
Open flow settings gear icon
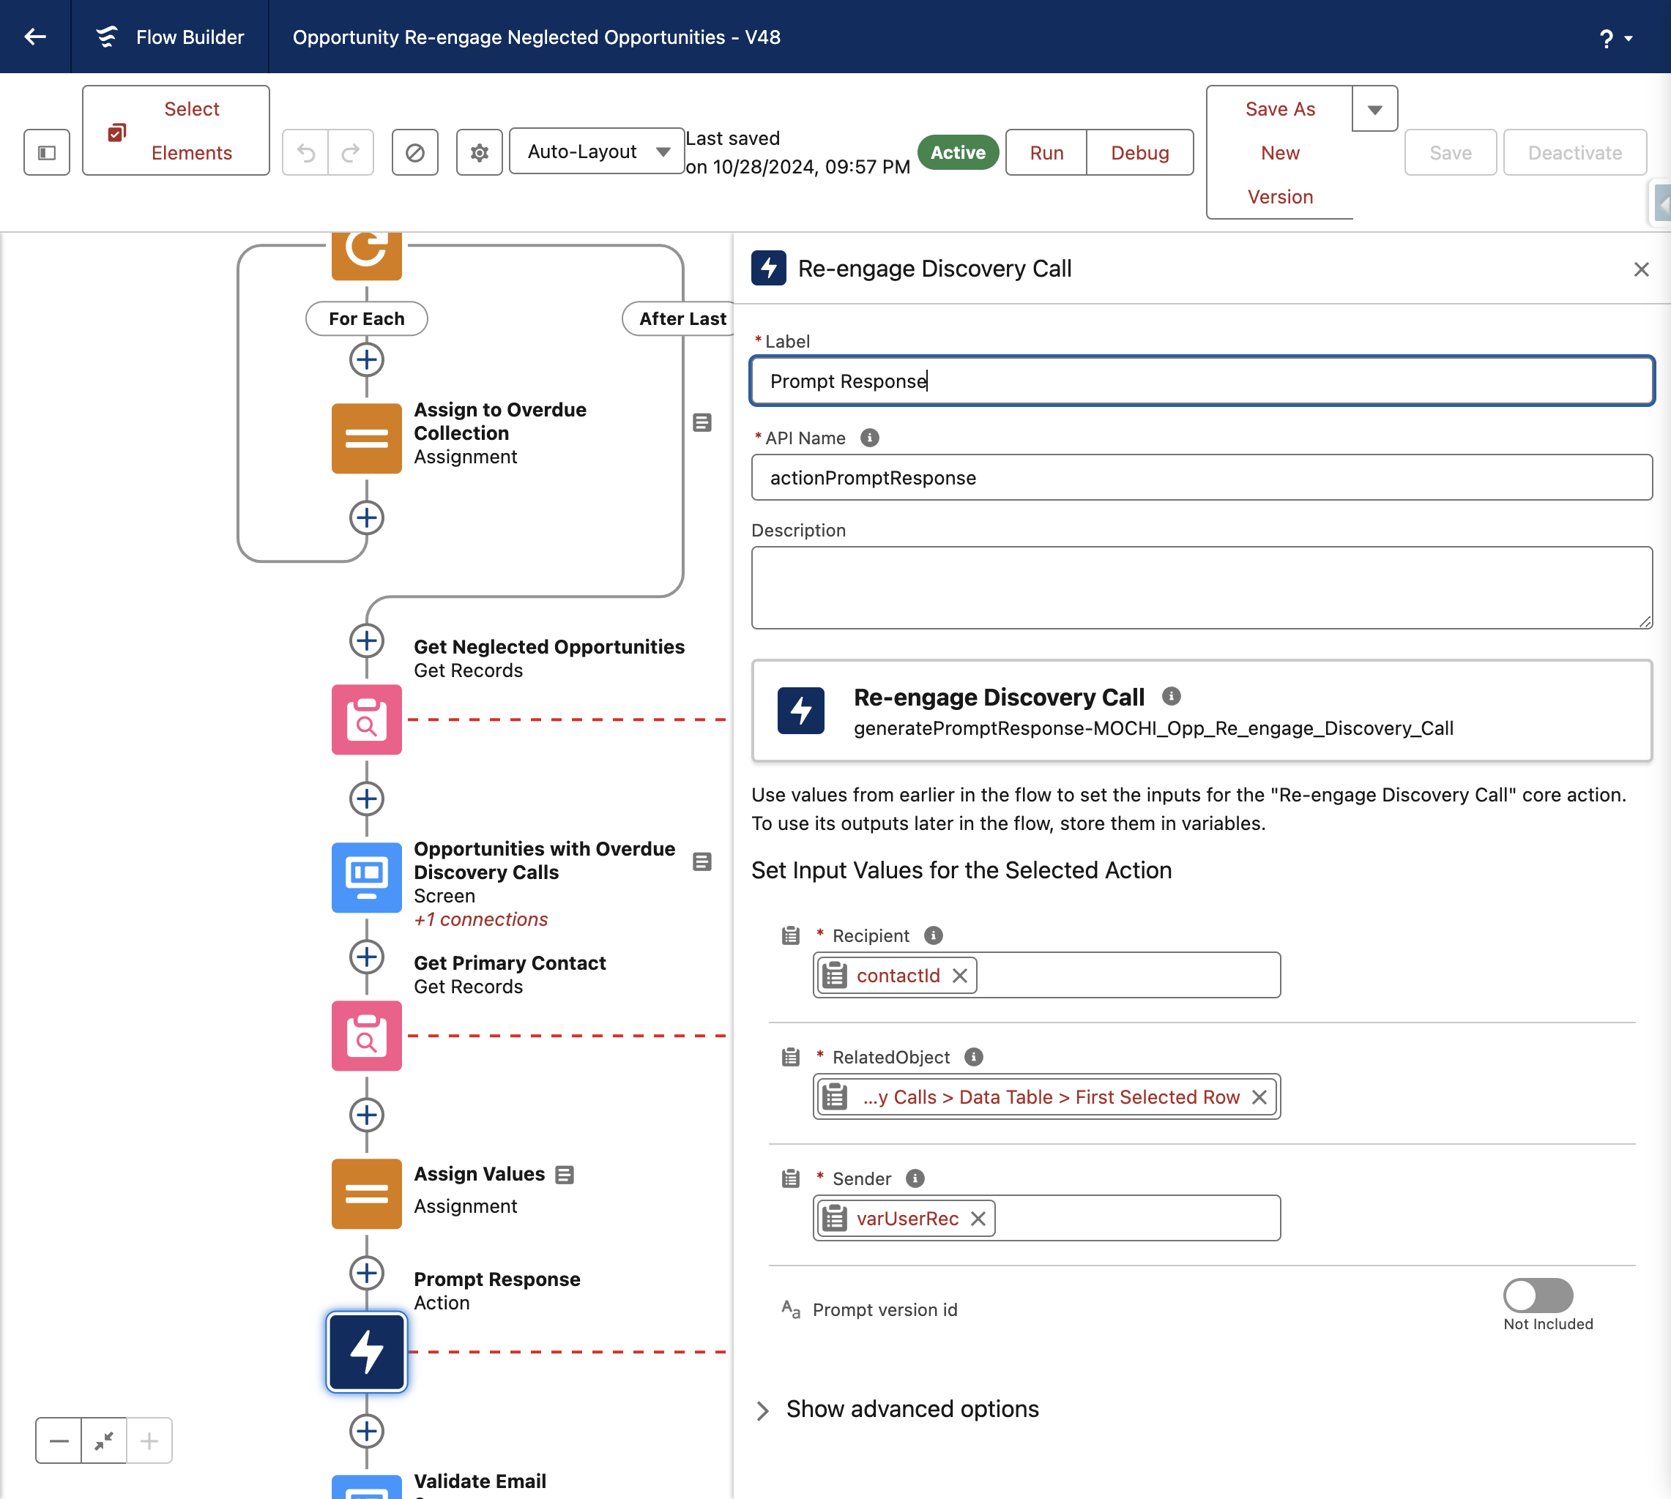[480, 152]
